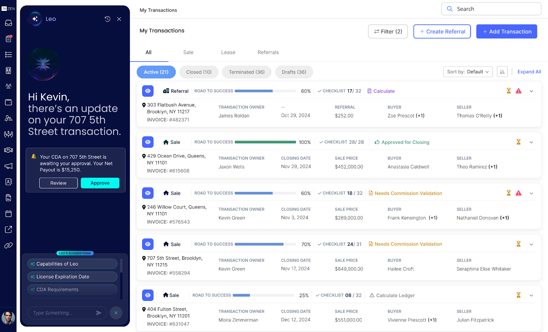Image resolution: width=548 pixels, height=332 pixels.
Task: Click Road to Success progress bar for 429 Ocean Drive
Action: click(x=265, y=142)
